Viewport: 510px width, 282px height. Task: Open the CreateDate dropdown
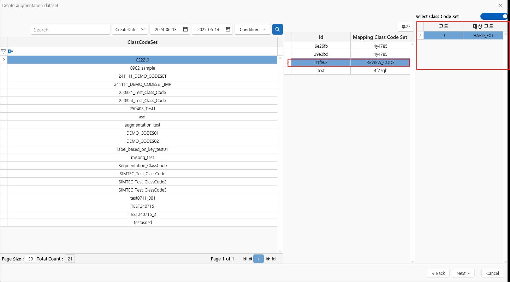point(130,30)
